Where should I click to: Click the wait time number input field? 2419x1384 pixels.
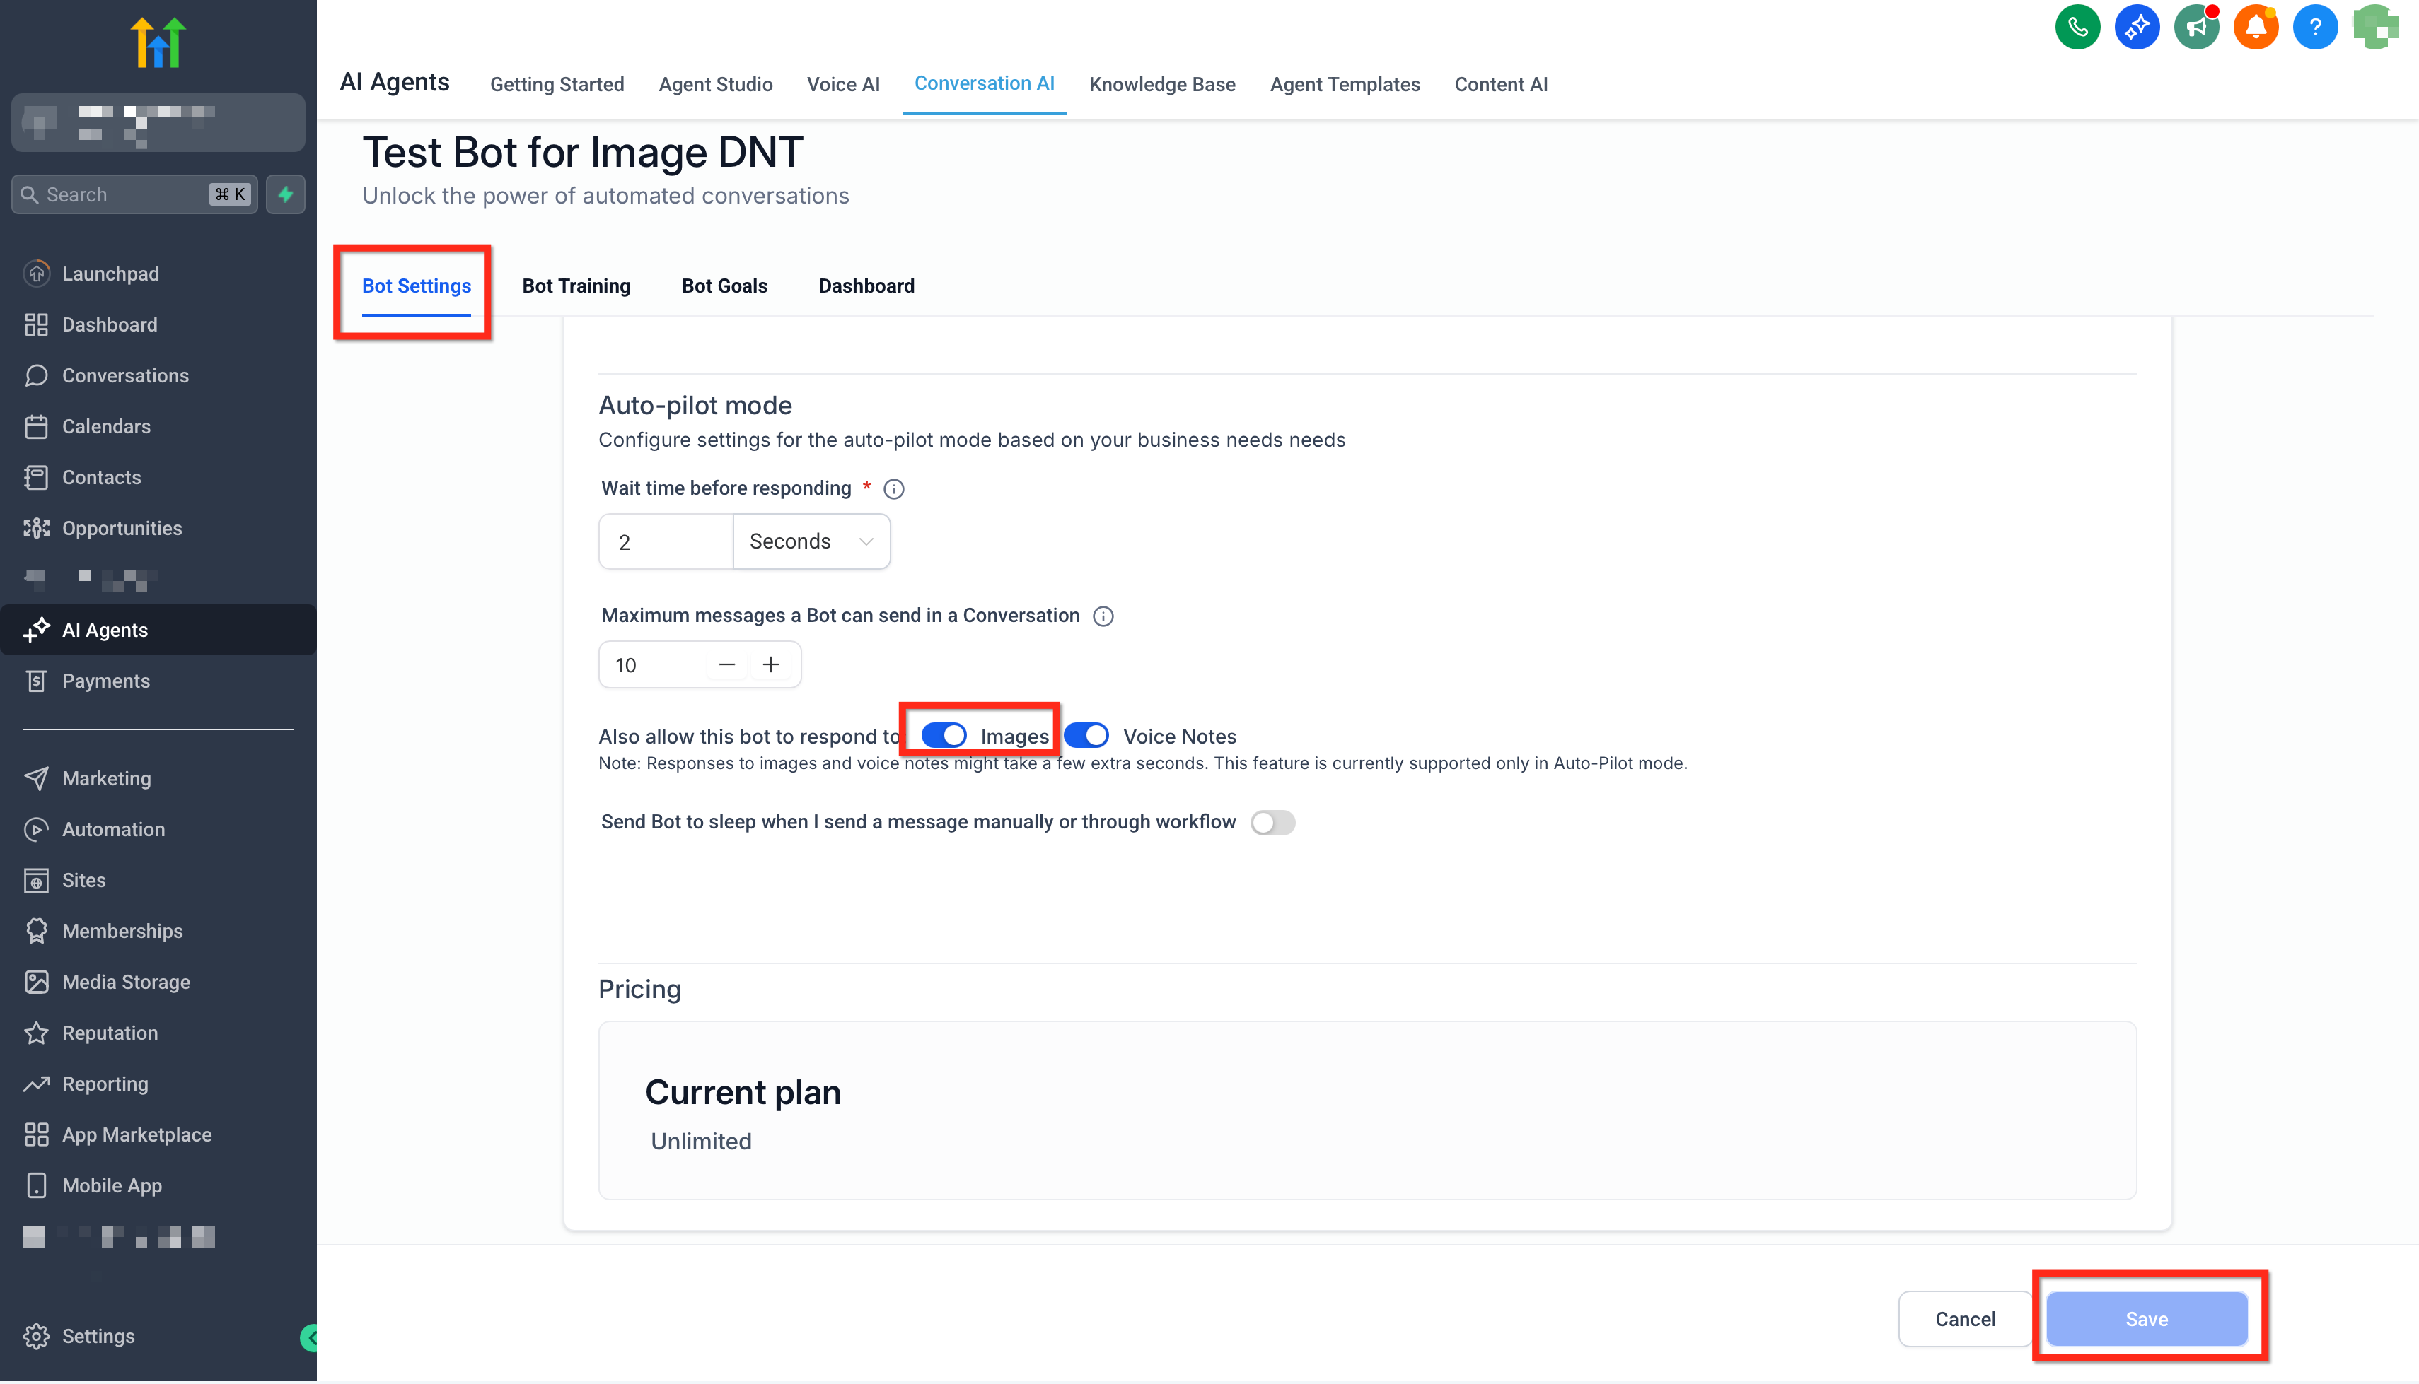[x=666, y=542]
